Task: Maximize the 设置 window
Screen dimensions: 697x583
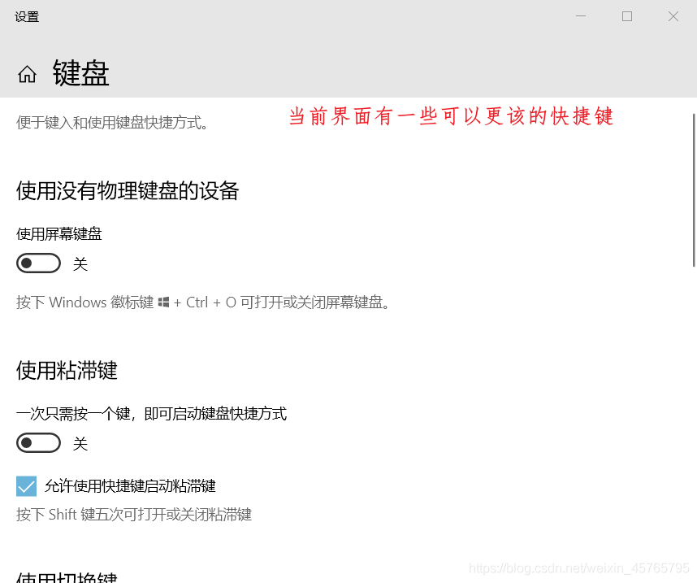Action: coord(627,16)
